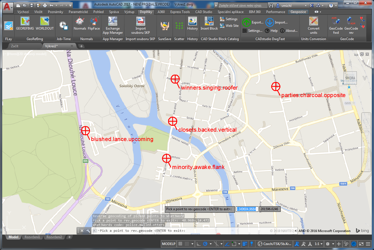Run GeoCode rev command
The height and width of the screenshot is (250, 374).
click(x=351, y=26)
